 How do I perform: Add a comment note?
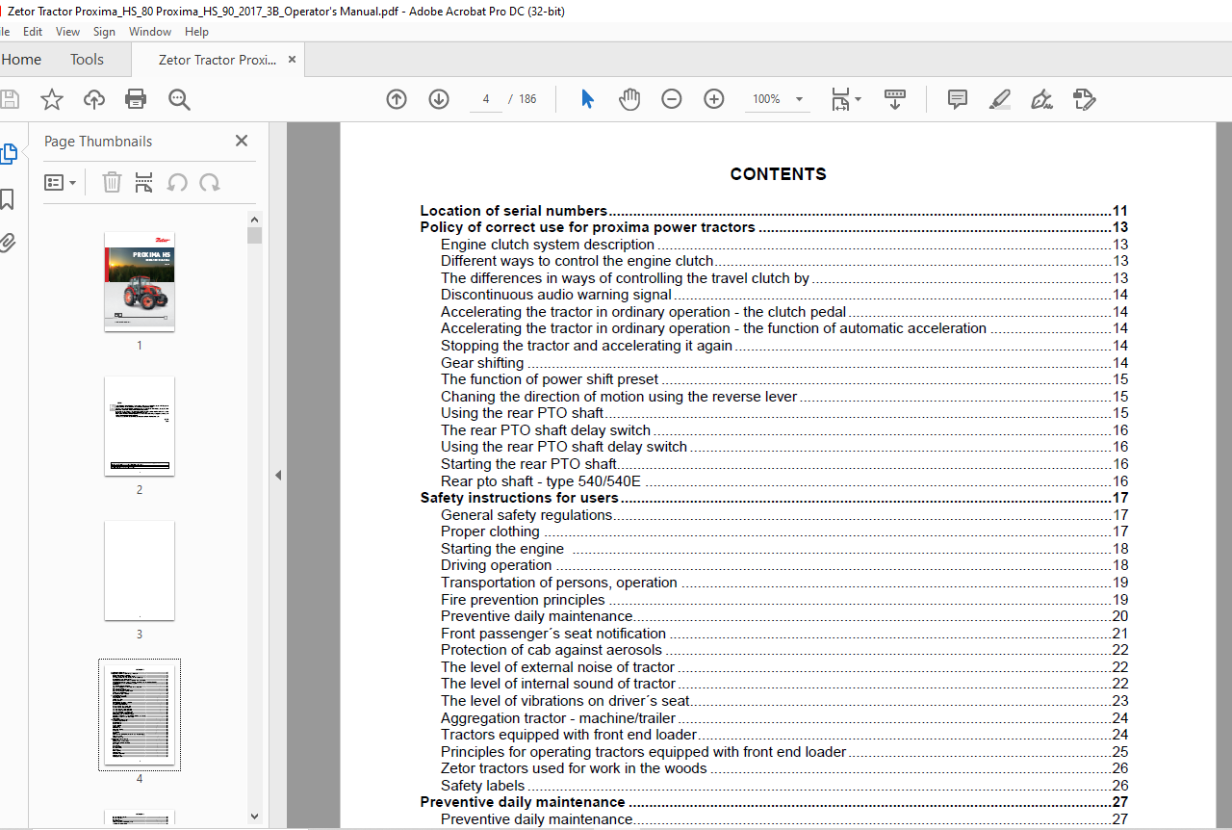point(957,99)
